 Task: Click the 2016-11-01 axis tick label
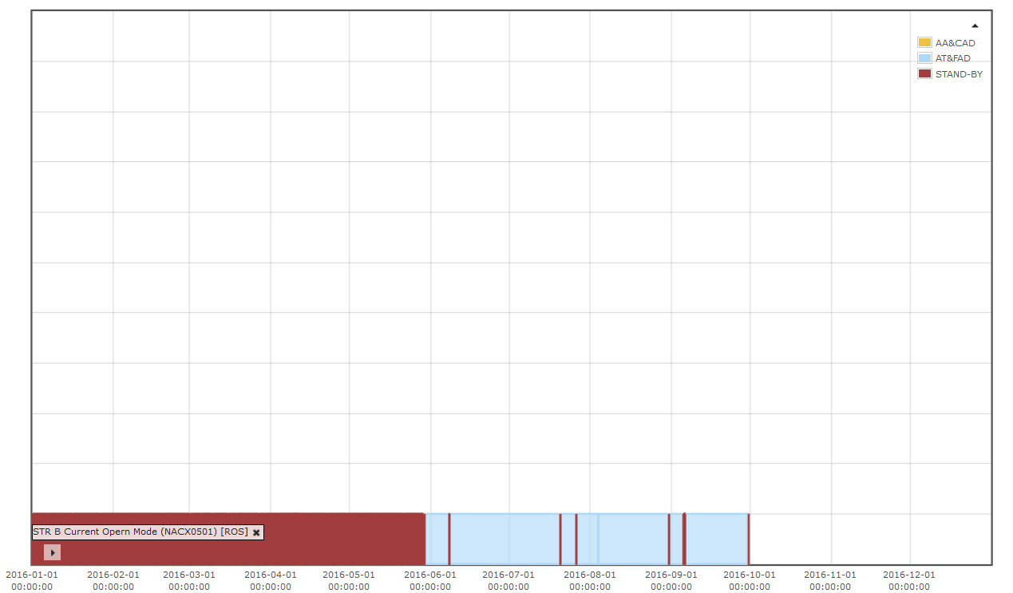tap(830, 580)
